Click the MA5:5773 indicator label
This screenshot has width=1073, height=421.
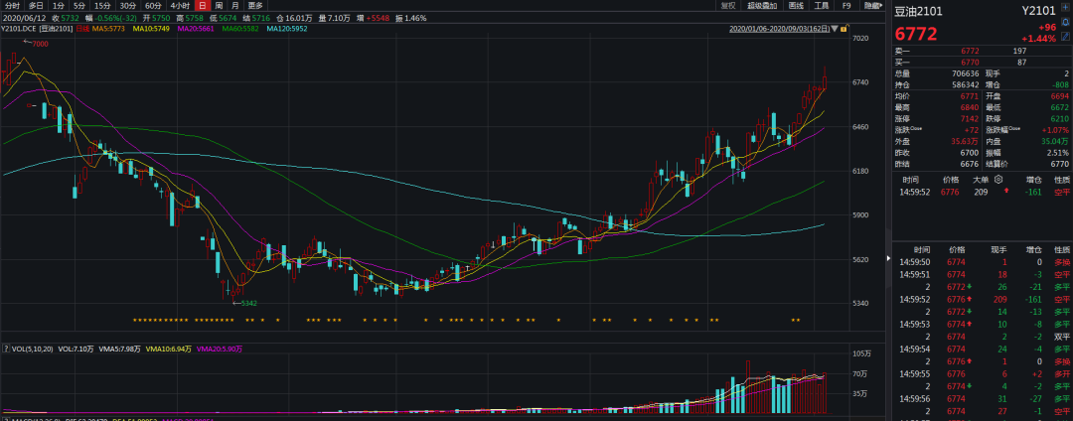tap(110, 29)
